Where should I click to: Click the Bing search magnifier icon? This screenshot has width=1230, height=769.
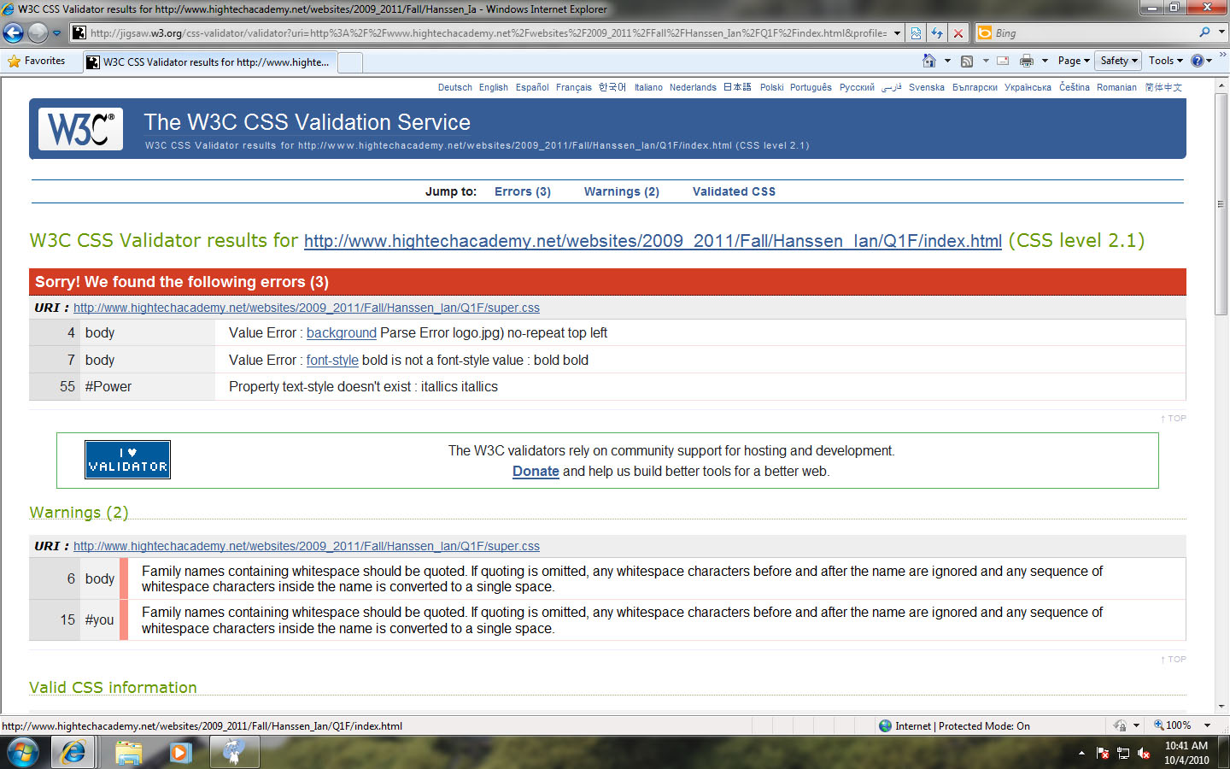[x=1204, y=32]
